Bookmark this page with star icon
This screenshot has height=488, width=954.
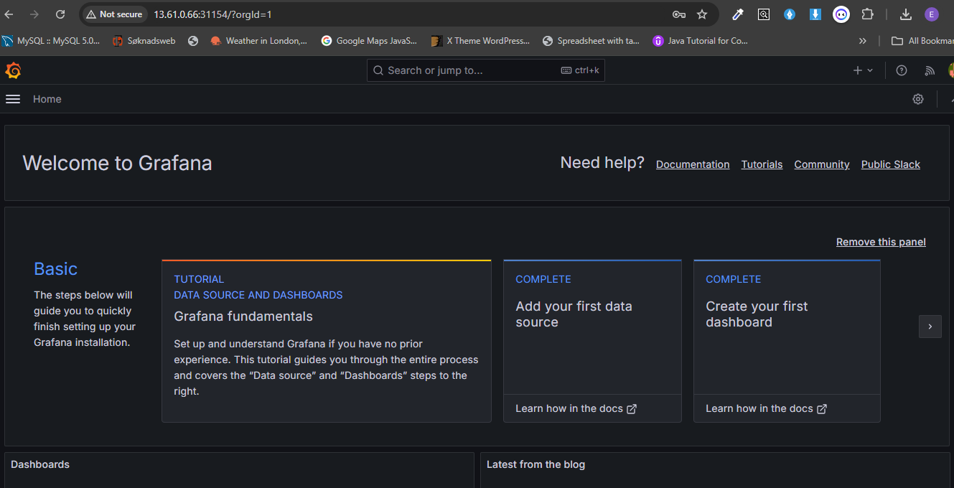tap(702, 14)
